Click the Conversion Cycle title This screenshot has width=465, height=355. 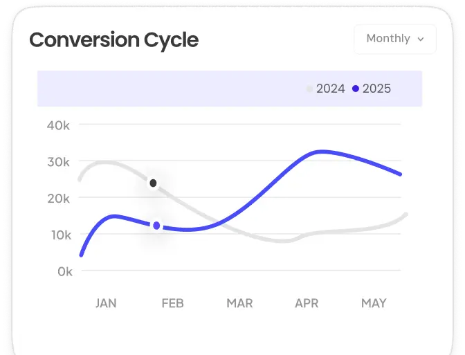(113, 39)
